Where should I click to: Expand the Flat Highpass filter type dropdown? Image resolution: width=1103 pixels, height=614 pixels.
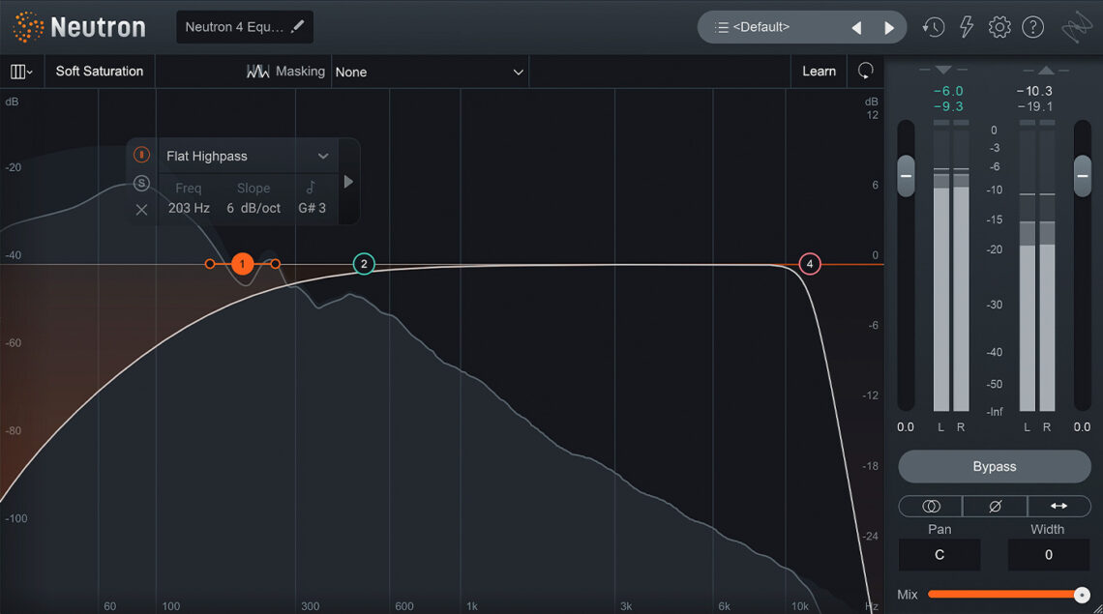pyautogui.click(x=323, y=156)
